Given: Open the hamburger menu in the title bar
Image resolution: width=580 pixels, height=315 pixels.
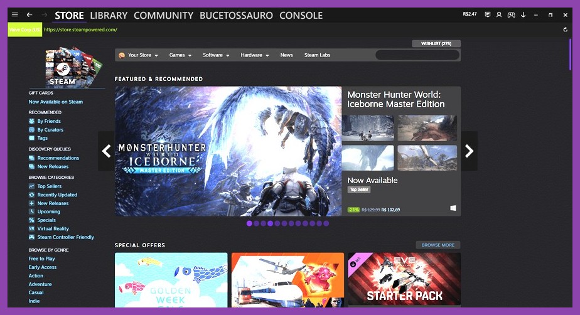Looking at the screenshot, I should pos(15,15).
